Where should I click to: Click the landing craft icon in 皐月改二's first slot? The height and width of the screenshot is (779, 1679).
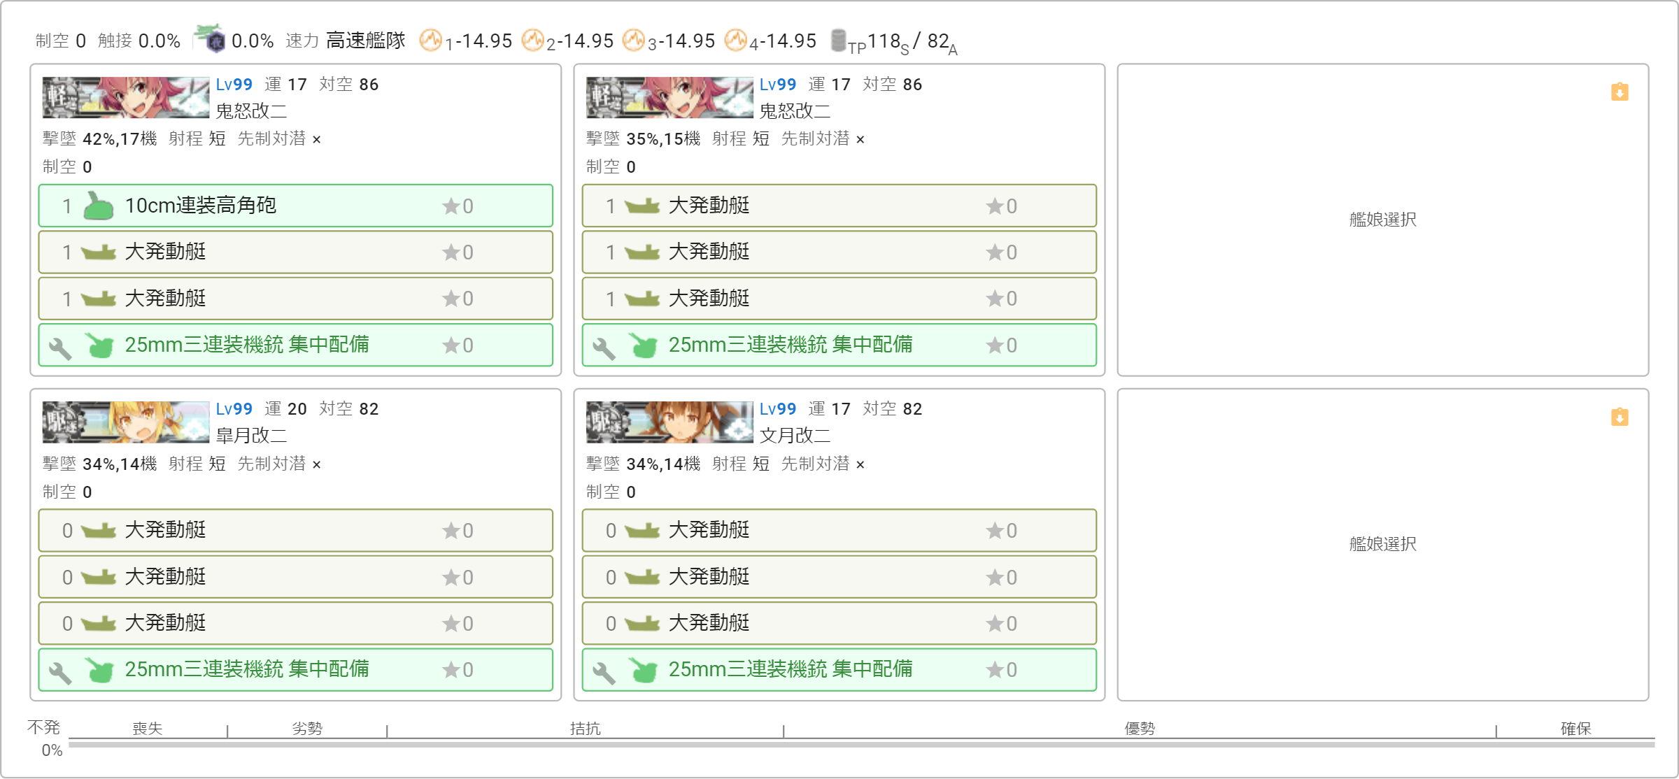(x=99, y=531)
